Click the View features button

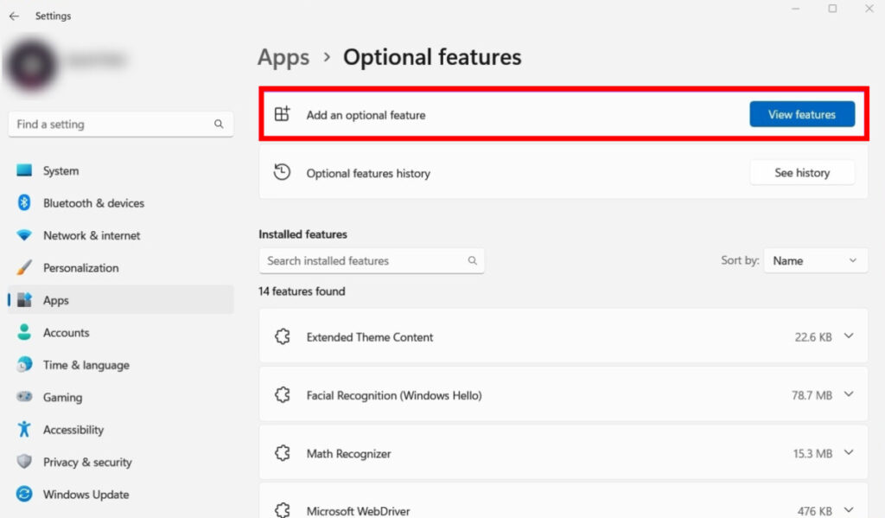point(802,113)
